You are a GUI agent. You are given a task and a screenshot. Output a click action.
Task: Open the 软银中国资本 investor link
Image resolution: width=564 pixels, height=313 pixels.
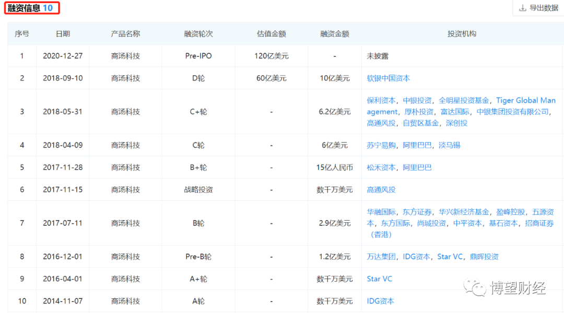388,78
